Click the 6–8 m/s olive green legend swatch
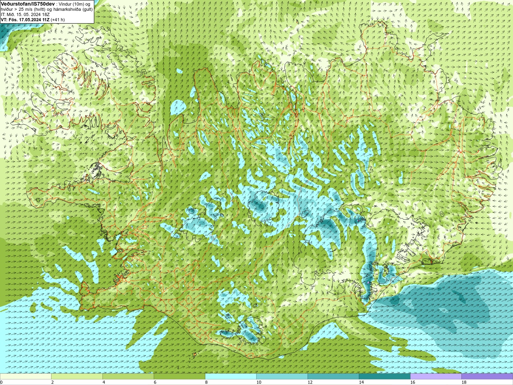 point(180,377)
